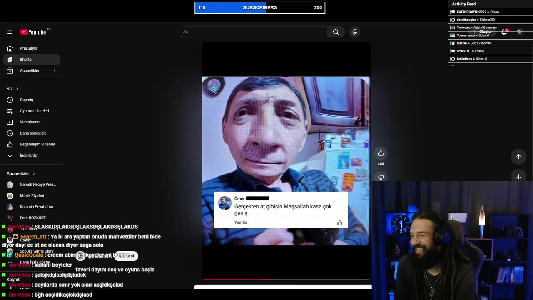The width and height of the screenshot is (533, 300).
Task: Seek using the Short's red progress bar
Action: click(286, 280)
